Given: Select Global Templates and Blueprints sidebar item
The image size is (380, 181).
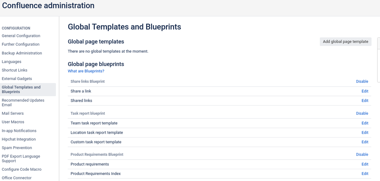Looking at the screenshot, I should click(x=28, y=90).
